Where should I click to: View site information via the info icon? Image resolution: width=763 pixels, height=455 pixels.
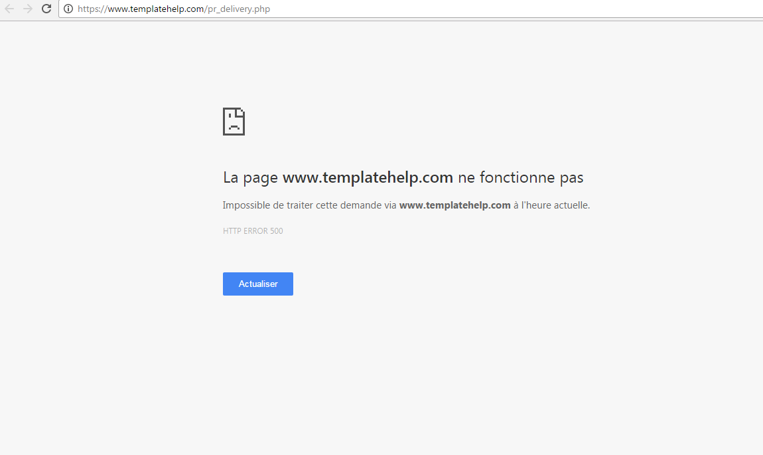point(68,9)
